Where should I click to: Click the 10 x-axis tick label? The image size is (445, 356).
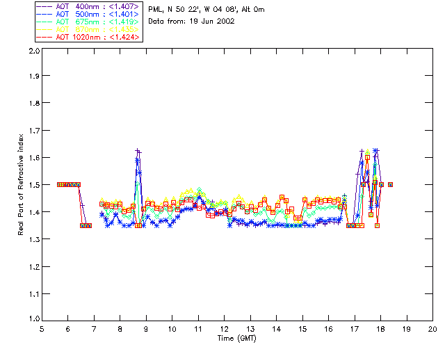tap(172, 329)
